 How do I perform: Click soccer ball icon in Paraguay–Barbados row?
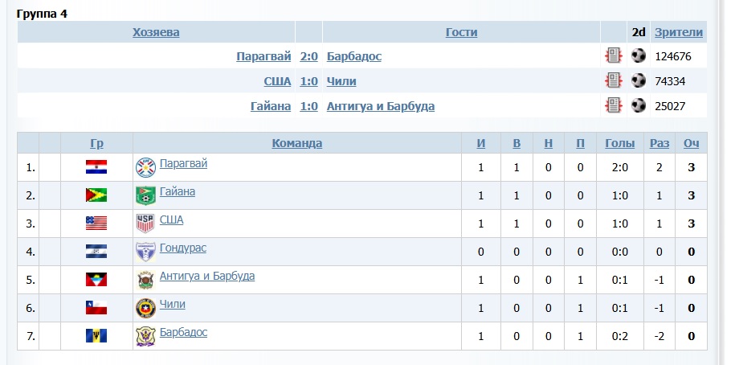(639, 55)
